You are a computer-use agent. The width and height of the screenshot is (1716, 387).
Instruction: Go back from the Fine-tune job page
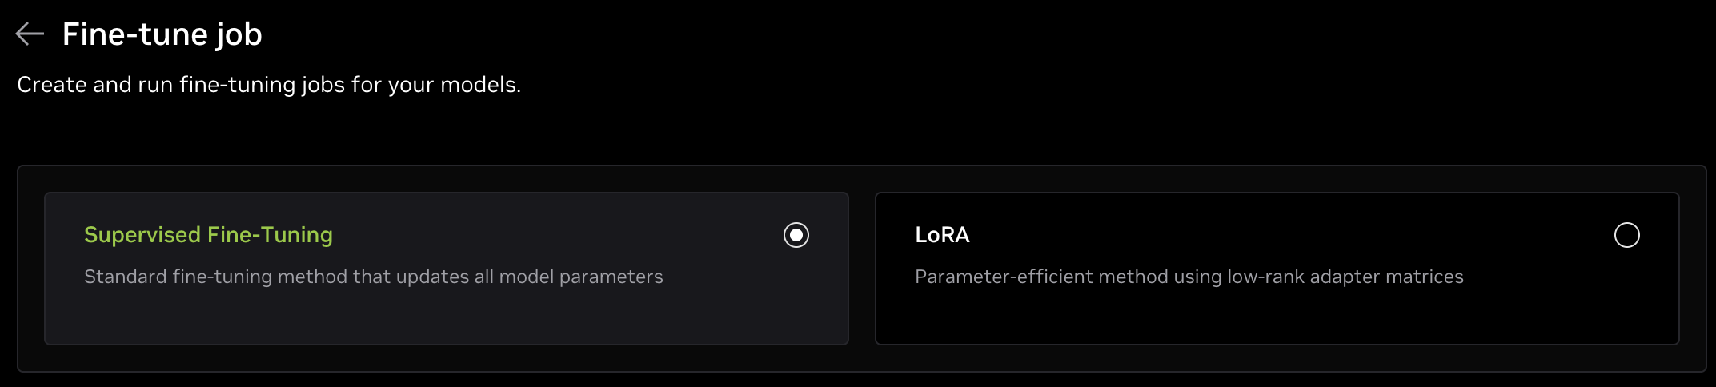pyautogui.click(x=30, y=34)
